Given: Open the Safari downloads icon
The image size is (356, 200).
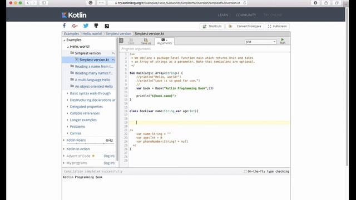Looking at the screenshot, I should 315,3.
